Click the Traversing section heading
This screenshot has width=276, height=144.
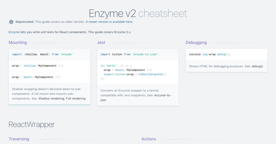19,139
